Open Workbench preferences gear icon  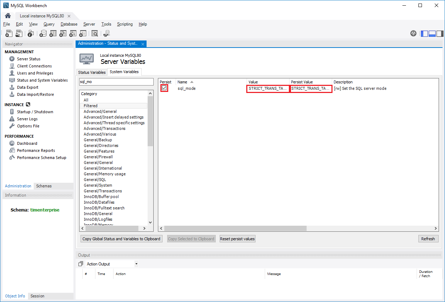pyautogui.click(x=413, y=33)
